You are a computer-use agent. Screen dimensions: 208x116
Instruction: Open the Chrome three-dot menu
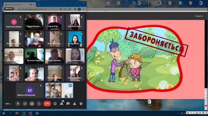tap(84, 9)
